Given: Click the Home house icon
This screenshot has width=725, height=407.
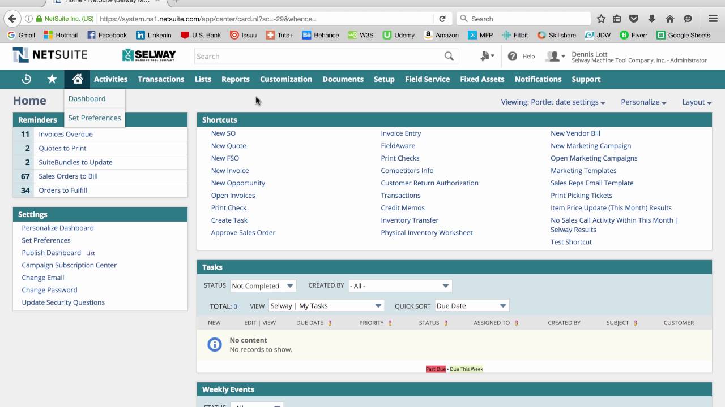Looking at the screenshot, I should (x=78, y=79).
